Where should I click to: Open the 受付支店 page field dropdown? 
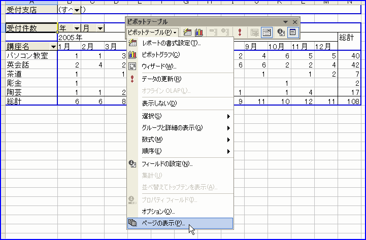pyautogui.click(x=77, y=10)
